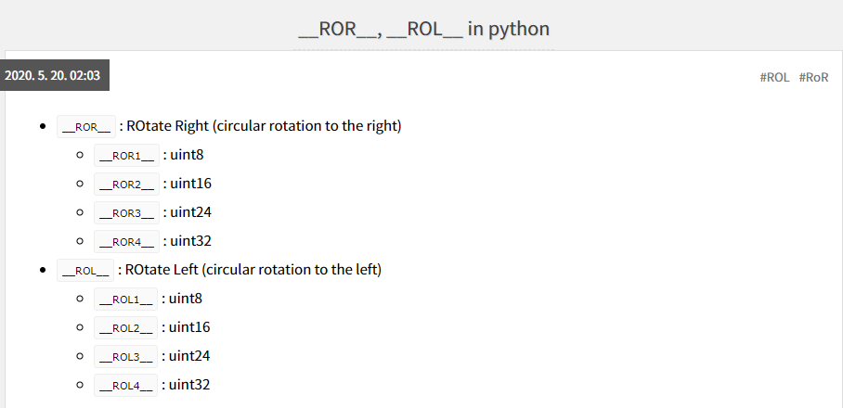
Task: Click the __ROL__ inline code label
Action: click(x=85, y=270)
